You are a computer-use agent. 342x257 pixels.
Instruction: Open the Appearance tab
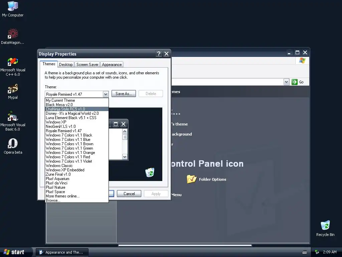coord(112,65)
